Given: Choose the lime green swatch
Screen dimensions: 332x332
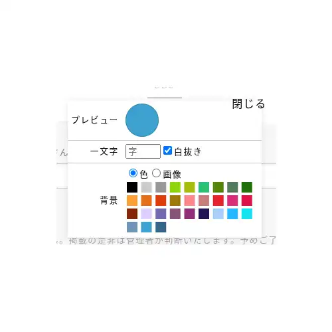Looking at the screenshot, I should (x=175, y=187).
